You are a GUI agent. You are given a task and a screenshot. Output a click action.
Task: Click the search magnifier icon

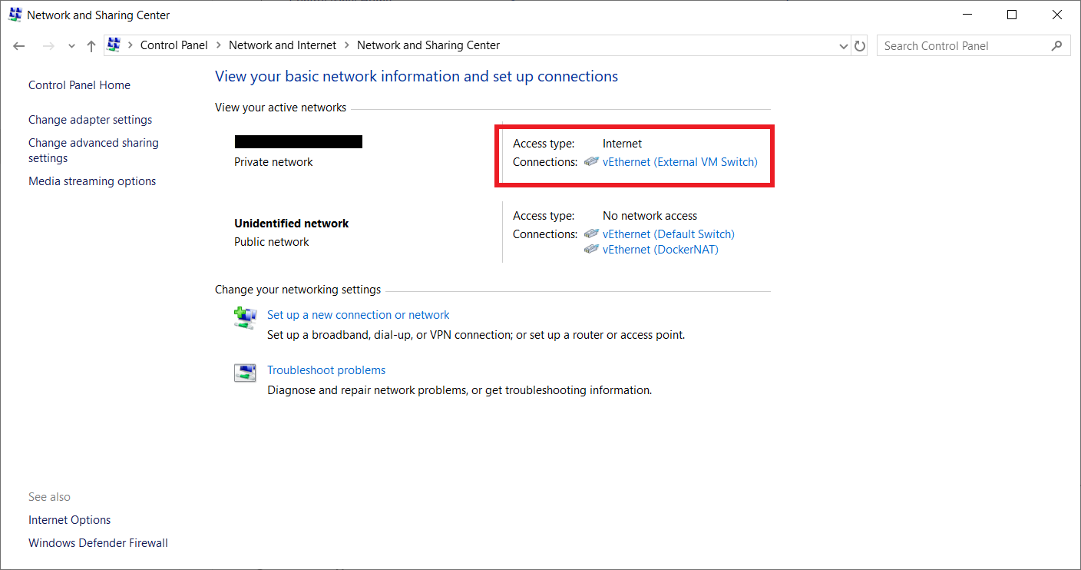[1057, 46]
